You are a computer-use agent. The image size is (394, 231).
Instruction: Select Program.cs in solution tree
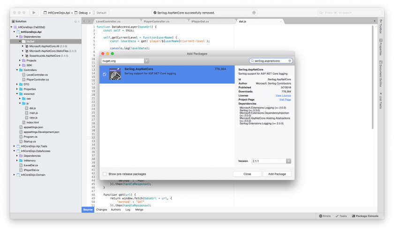(30, 137)
